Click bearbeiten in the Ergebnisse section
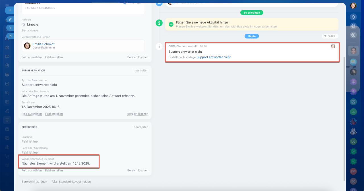 [141, 127]
